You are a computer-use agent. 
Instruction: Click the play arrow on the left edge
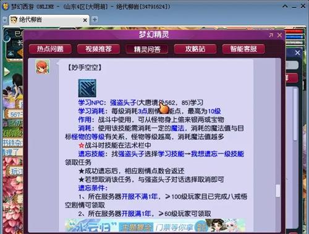pos(6,72)
